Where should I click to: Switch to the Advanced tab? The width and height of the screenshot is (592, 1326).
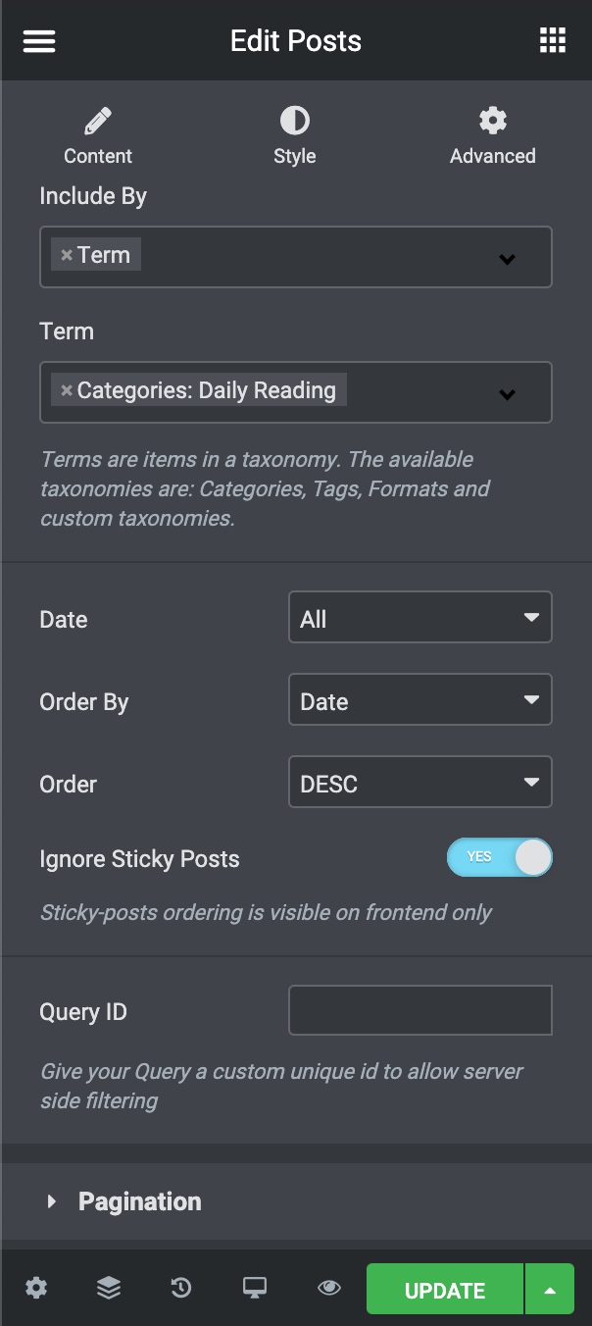coord(492,135)
